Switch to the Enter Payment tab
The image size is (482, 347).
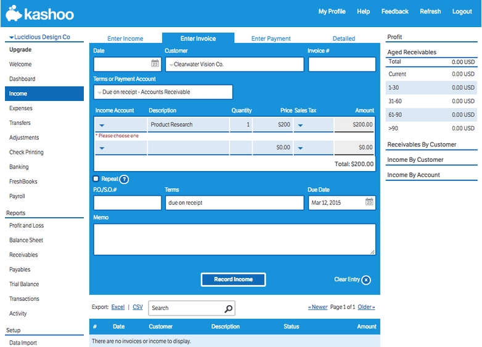(271, 38)
